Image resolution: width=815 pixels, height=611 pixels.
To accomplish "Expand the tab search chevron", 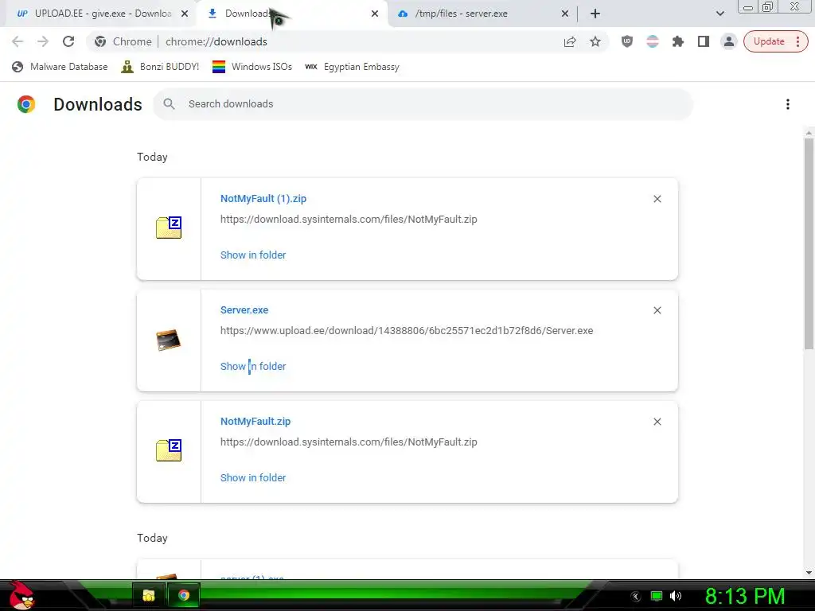I will coord(719,14).
